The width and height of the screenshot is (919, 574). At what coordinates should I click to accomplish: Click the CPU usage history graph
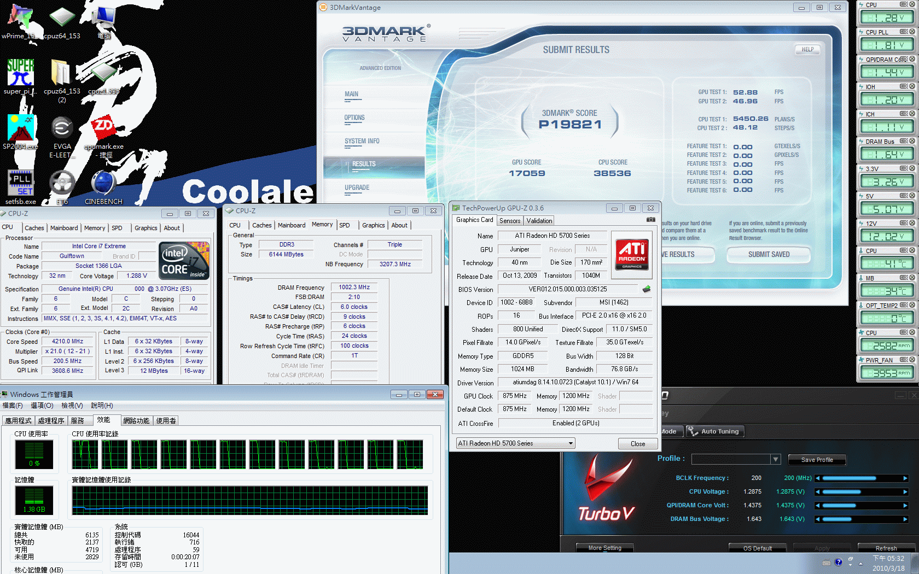[247, 455]
